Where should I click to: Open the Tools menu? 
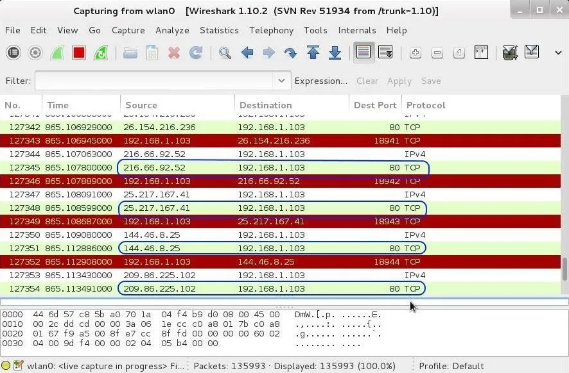(x=316, y=30)
